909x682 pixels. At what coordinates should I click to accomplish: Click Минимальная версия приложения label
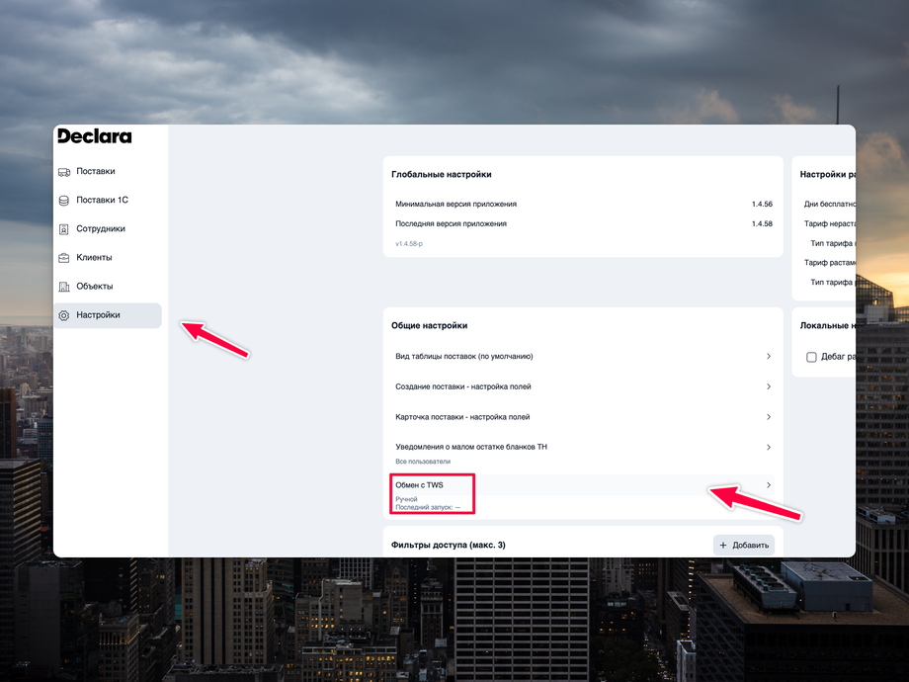(455, 205)
